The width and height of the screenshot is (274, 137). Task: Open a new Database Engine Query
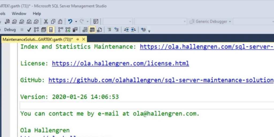[x=7, y=21]
